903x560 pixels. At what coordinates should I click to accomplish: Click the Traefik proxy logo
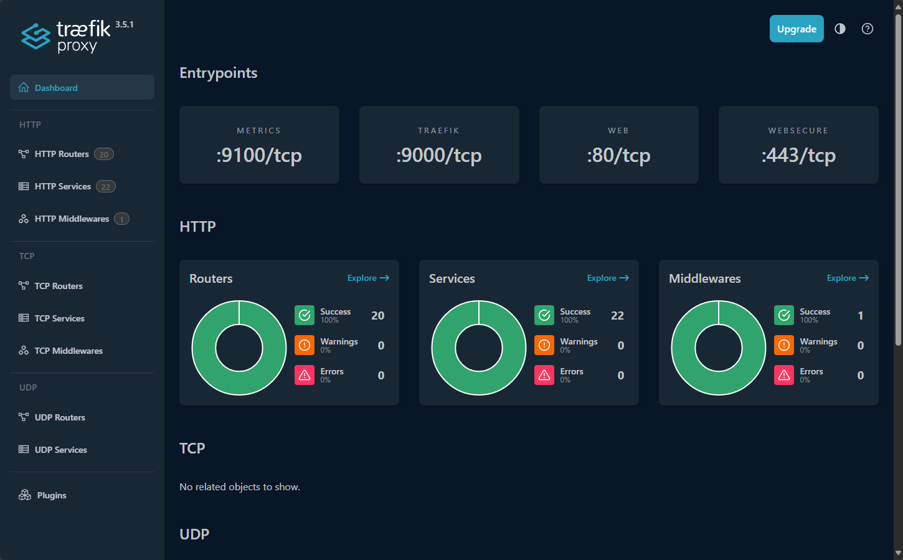67,36
